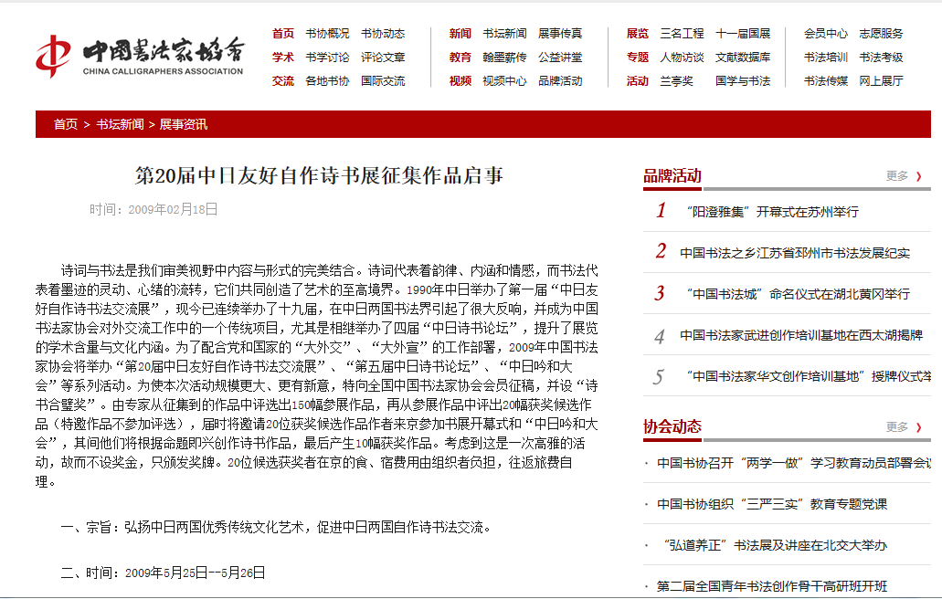Image resolution: width=942 pixels, height=599 pixels.
Task: Click the line 二、时间：2009年5月25日--5月26日
Action: [163, 573]
